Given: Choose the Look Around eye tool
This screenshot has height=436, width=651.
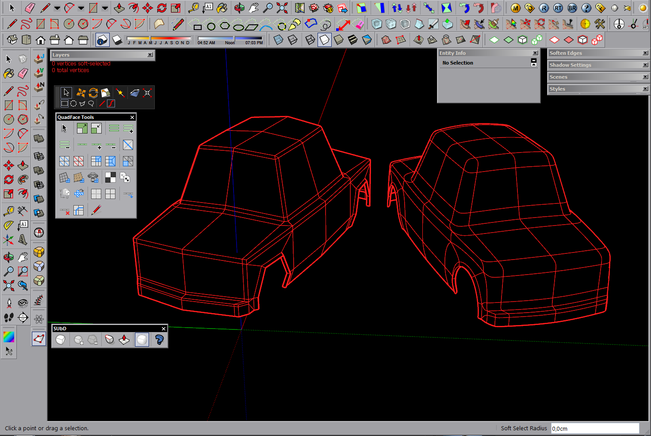Looking at the screenshot, I should 23,303.
